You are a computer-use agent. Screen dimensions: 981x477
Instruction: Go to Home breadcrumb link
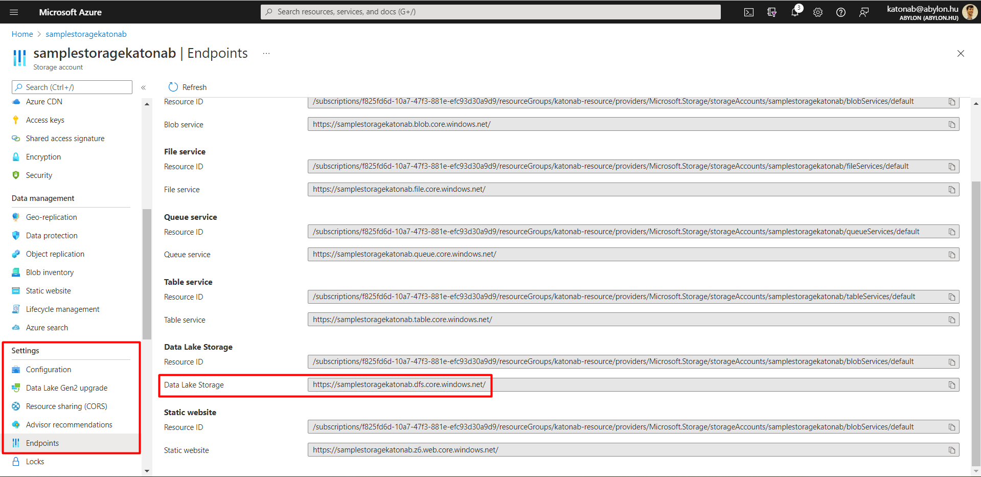tap(22, 34)
